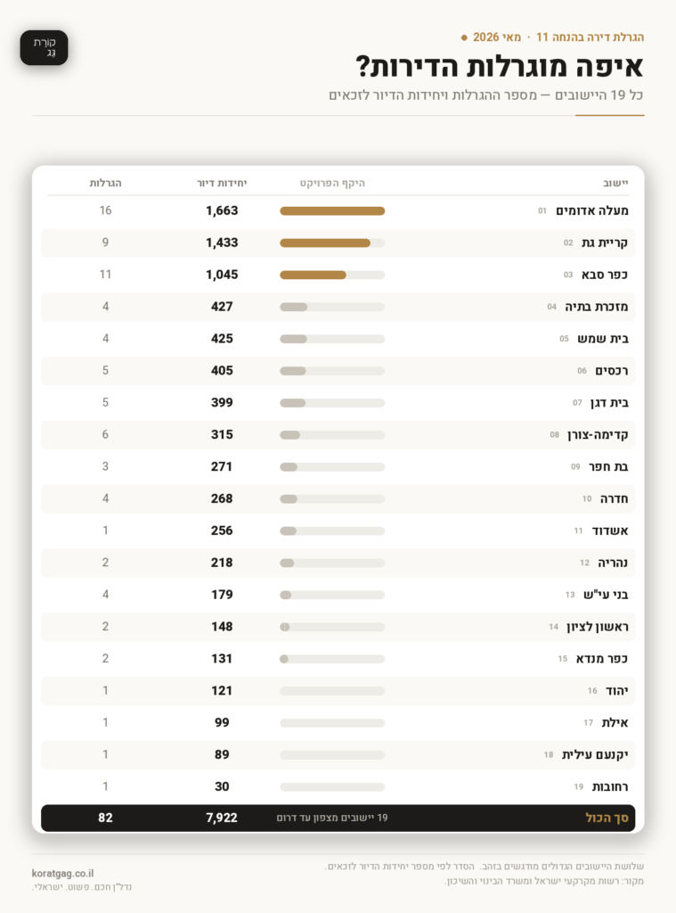Image resolution: width=676 pixels, height=913 pixels.
Task: Click the רחובות row at the bottom
Action: coord(338,786)
